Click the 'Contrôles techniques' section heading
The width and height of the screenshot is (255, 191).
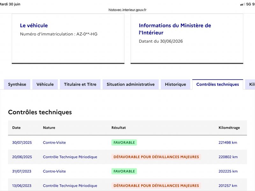tap(40, 112)
